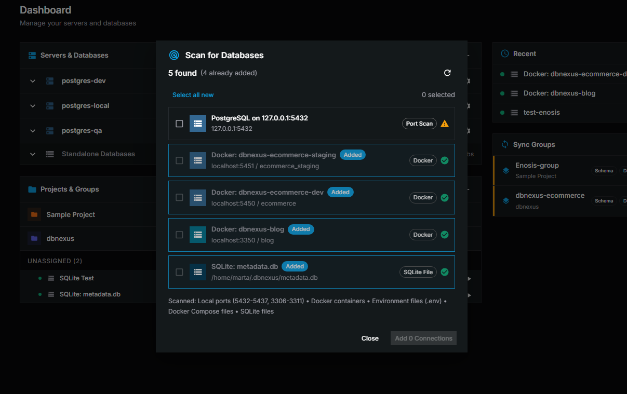Click the warning icon next to Port Scan
The image size is (627, 394).
coord(445,124)
